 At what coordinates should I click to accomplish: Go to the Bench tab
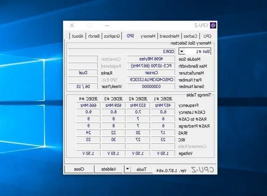[x=94, y=36]
